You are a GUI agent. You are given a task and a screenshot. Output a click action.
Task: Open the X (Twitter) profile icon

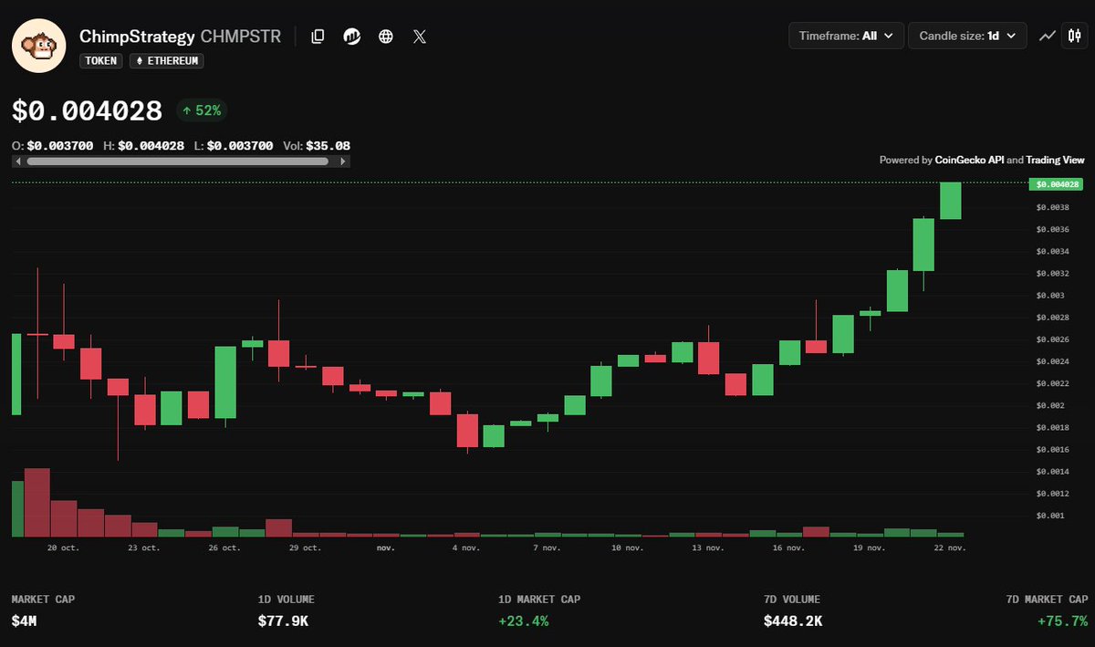420,37
